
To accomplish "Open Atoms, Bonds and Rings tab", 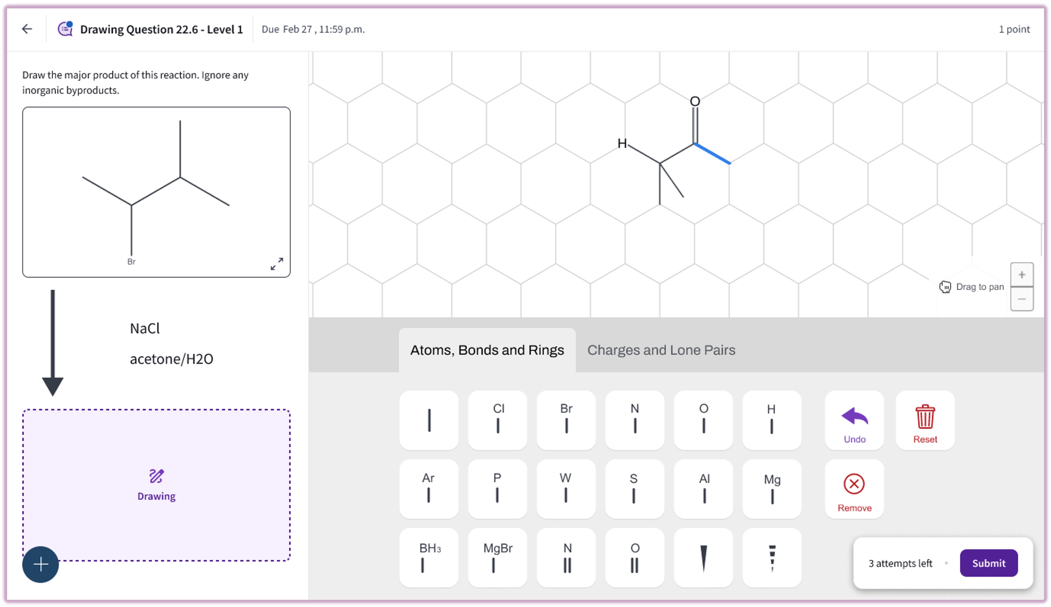I will (487, 350).
